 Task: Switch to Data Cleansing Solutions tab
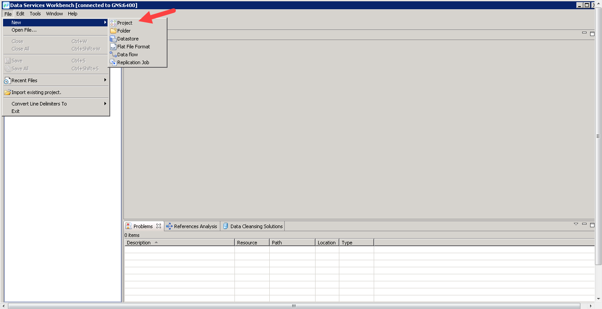253,226
